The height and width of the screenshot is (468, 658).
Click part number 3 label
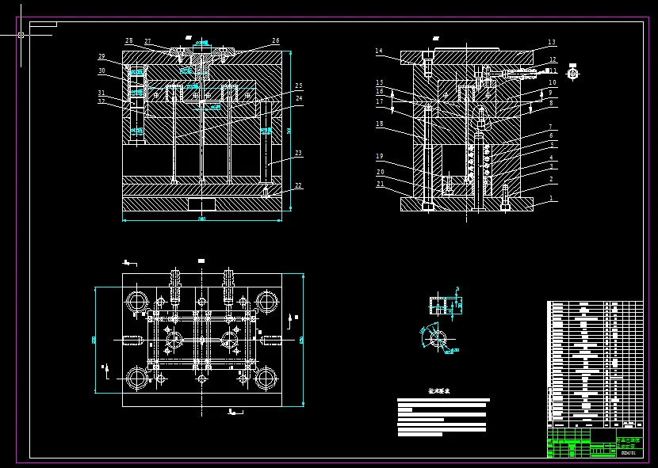tap(552, 166)
